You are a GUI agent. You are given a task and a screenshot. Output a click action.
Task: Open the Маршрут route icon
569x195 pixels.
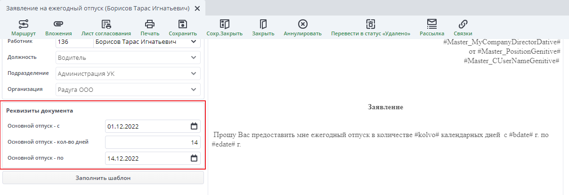click(x=24, y=24)
